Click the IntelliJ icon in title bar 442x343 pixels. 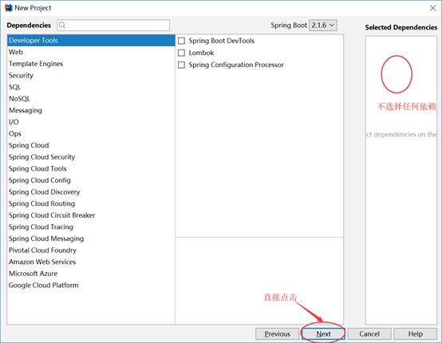click(x=9, y=8)
